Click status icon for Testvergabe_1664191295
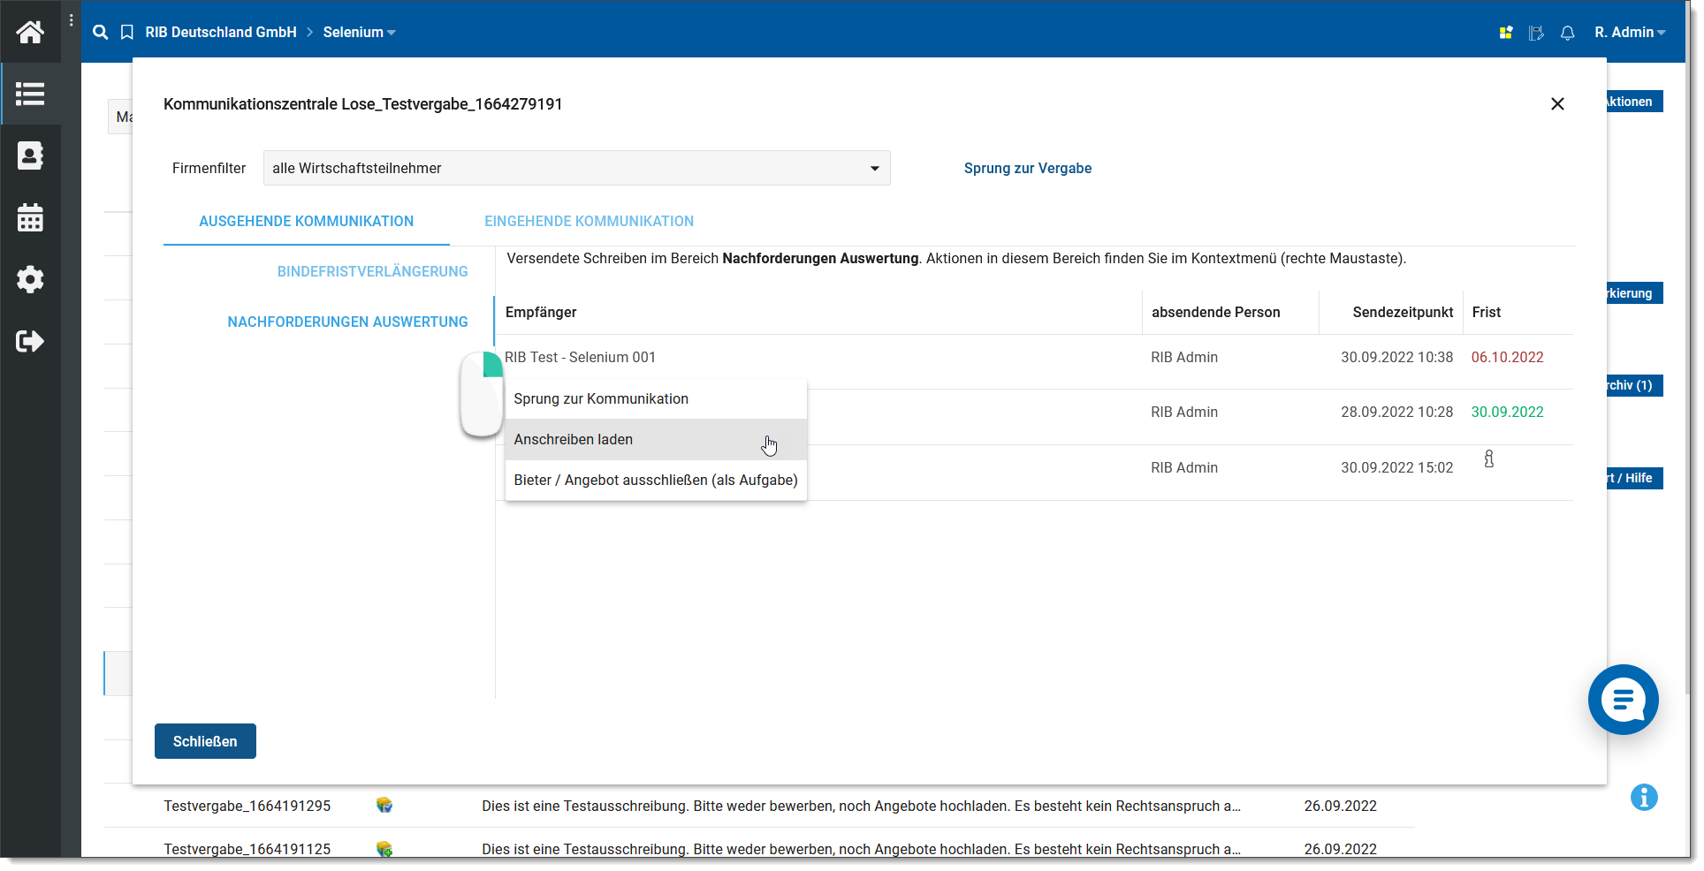The height and width of the screenshot is (871, 1704). pyautogui.click(x=384, y=805)
